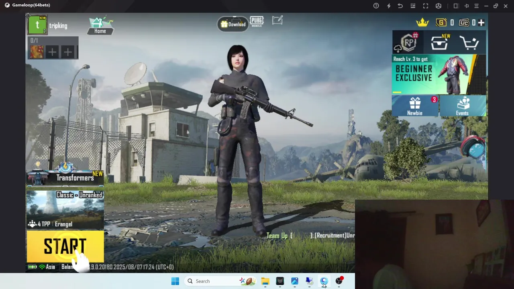This screenshot has width=514, height=289.
Task: Open the Royale Pass RP icon
Action: pos(408,42)
